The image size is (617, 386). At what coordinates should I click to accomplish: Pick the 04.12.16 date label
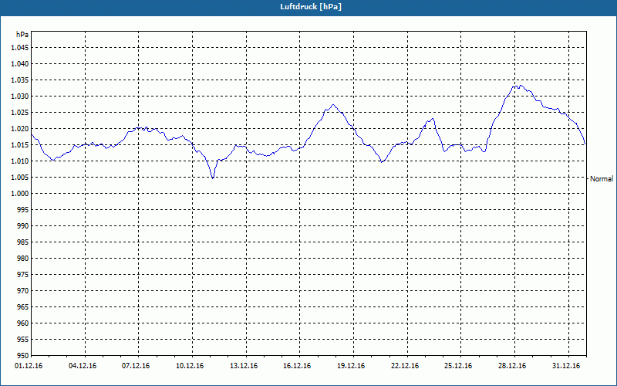click(83, 366)
